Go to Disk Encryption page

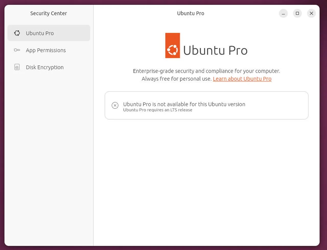[x=49, y=67]
